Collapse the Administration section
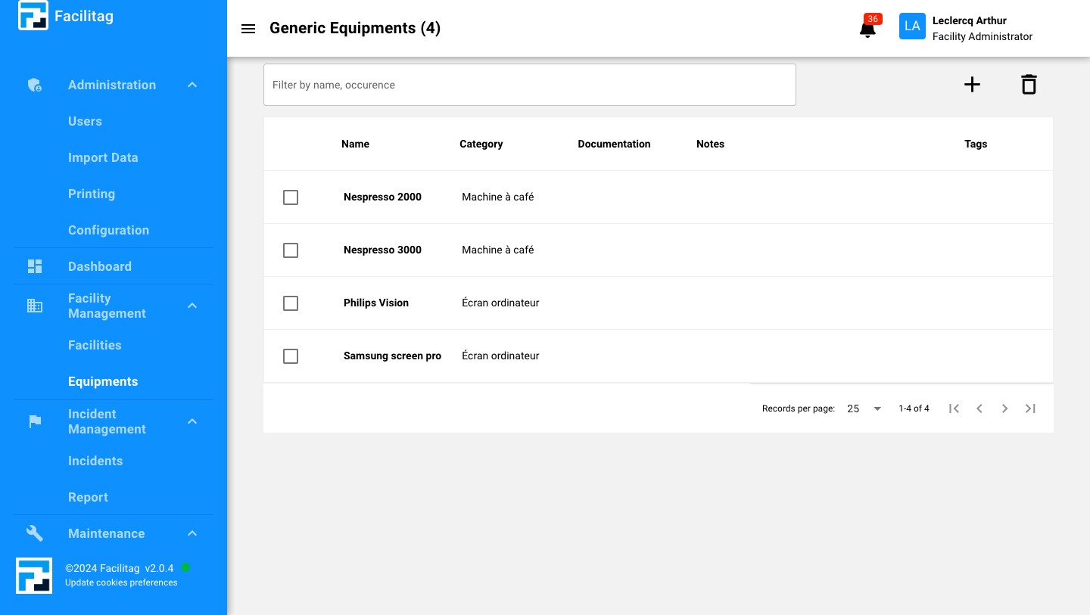Screen dimensions: 1090x615 click(x=192, y=85)
